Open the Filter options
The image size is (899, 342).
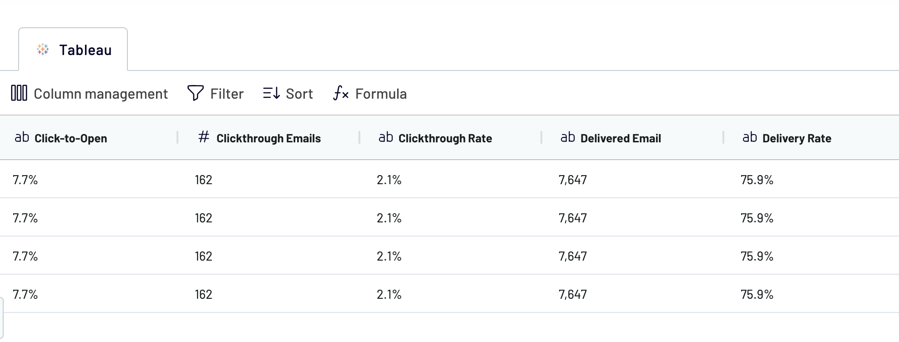tap(227, 94)
